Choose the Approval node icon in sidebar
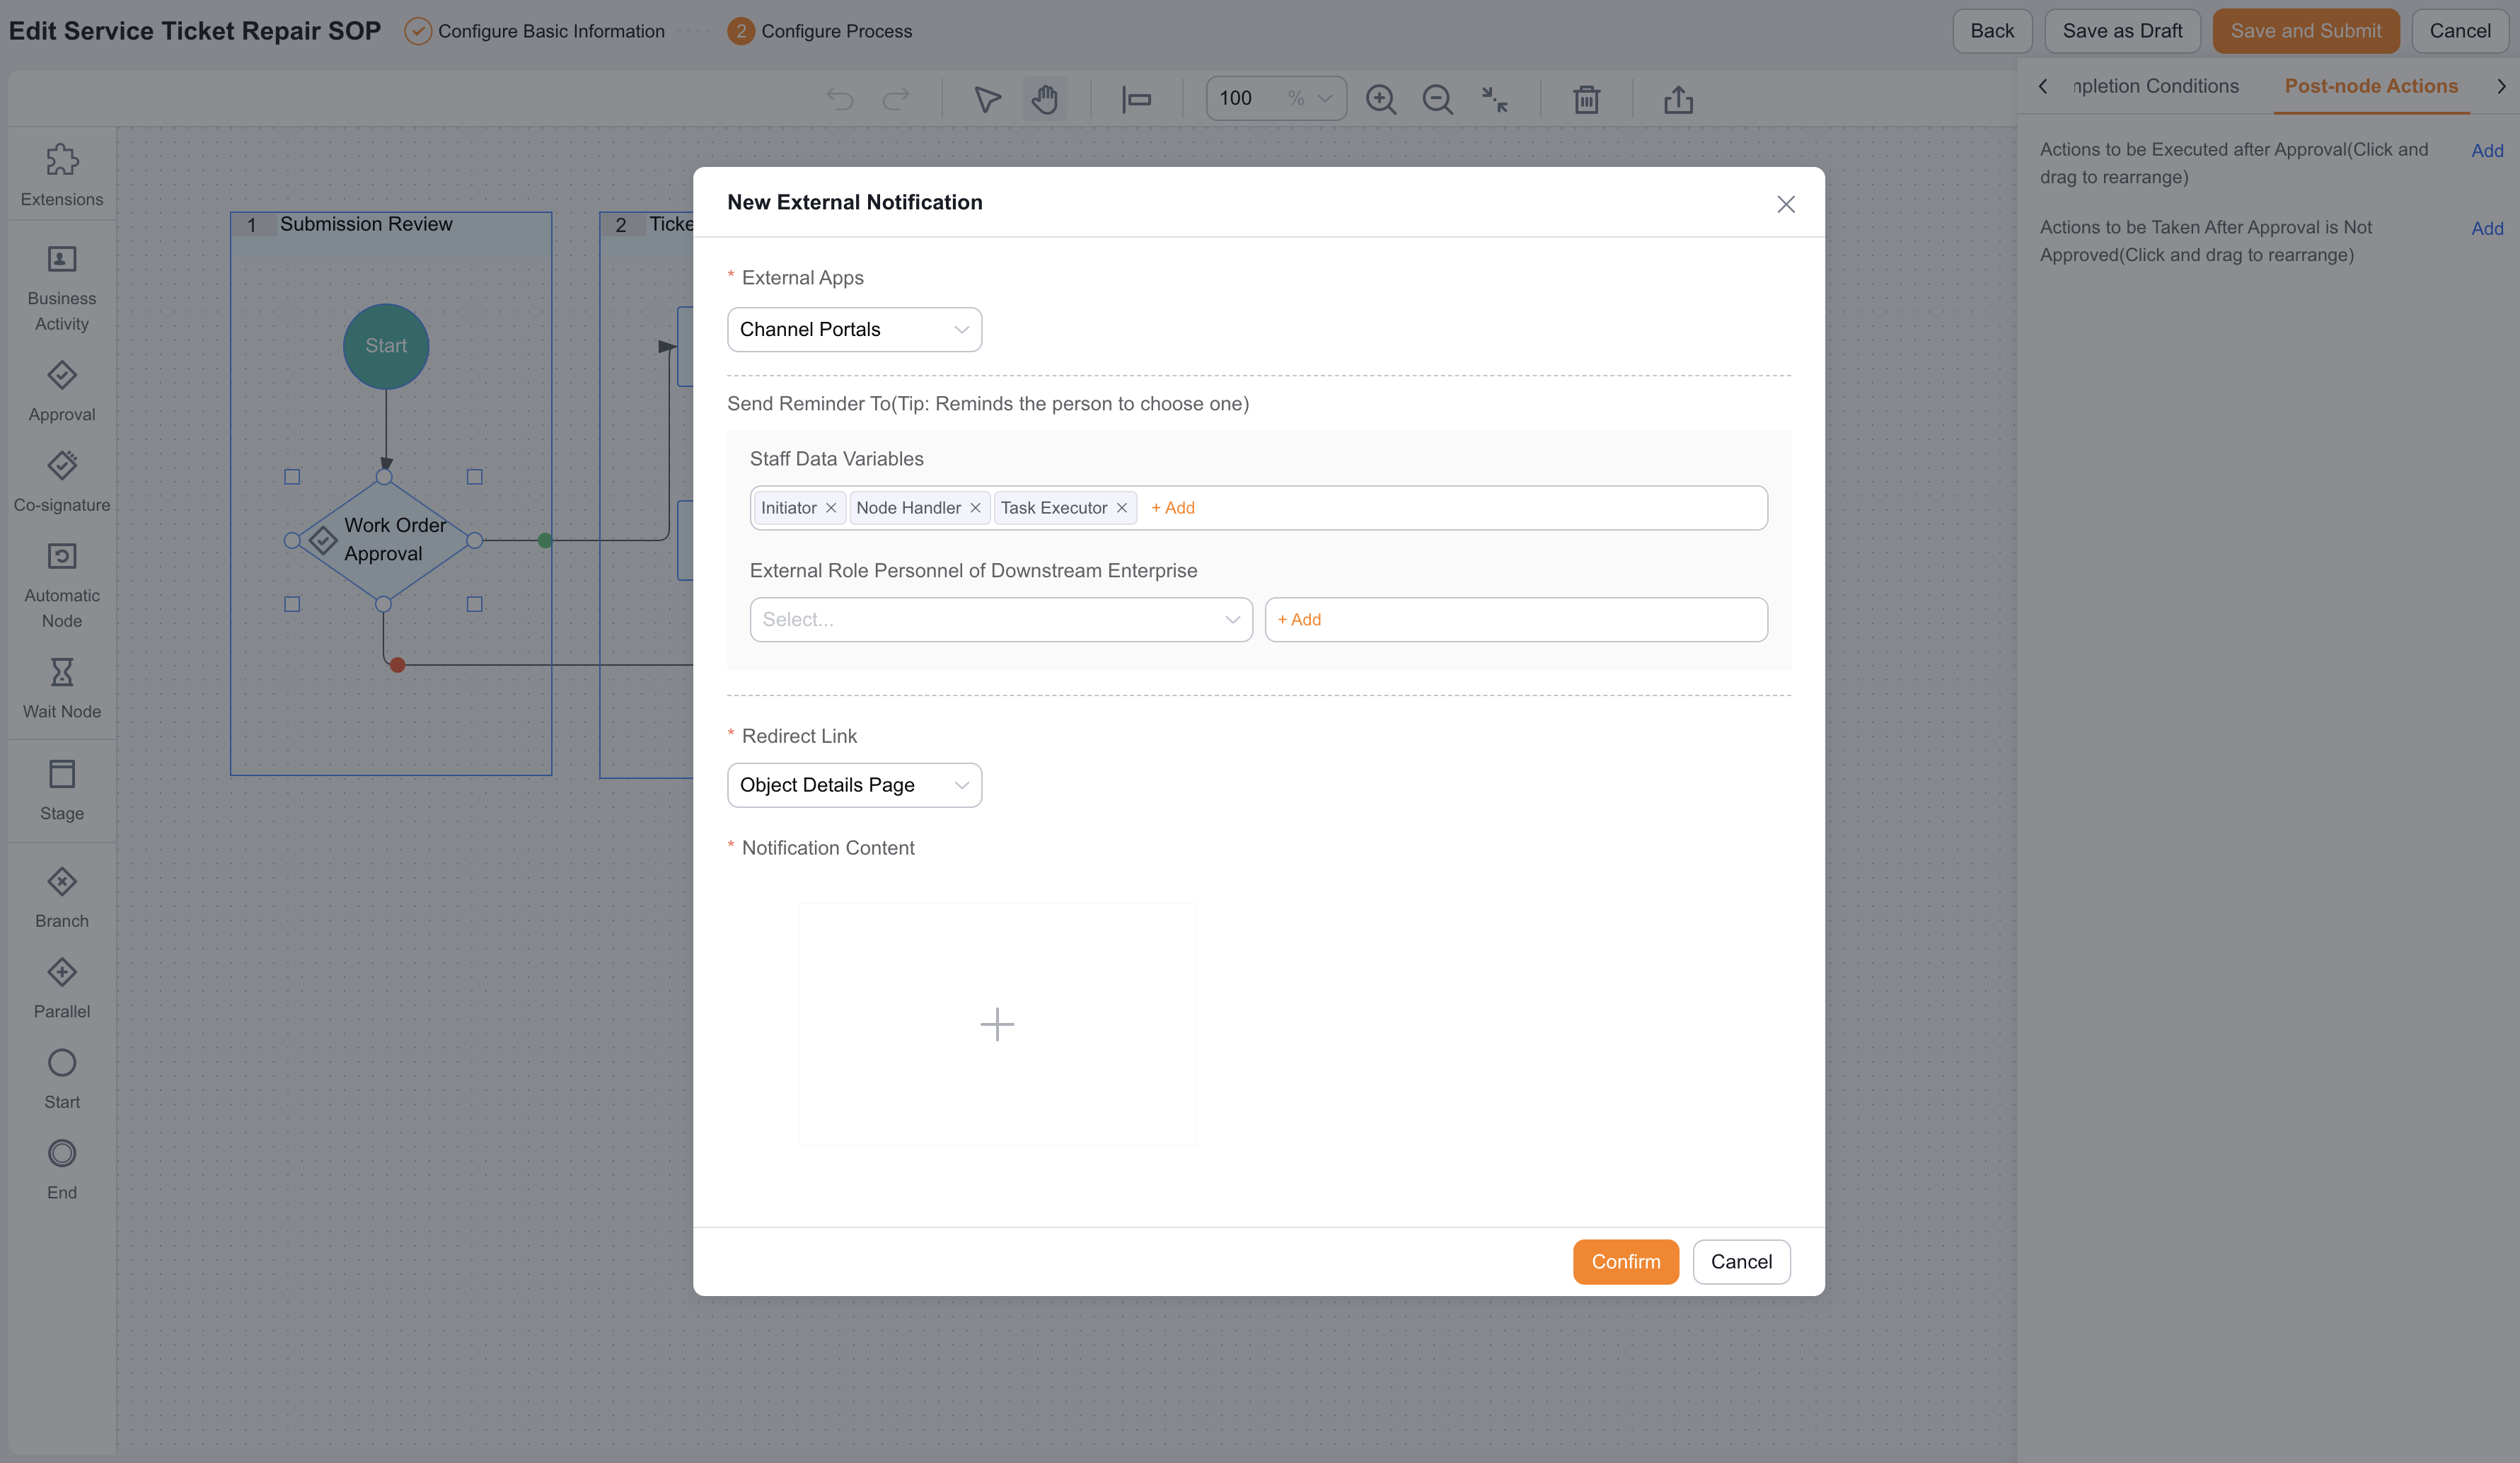The height and width of the screenshot is (1463, 2520). click(62, 375)
